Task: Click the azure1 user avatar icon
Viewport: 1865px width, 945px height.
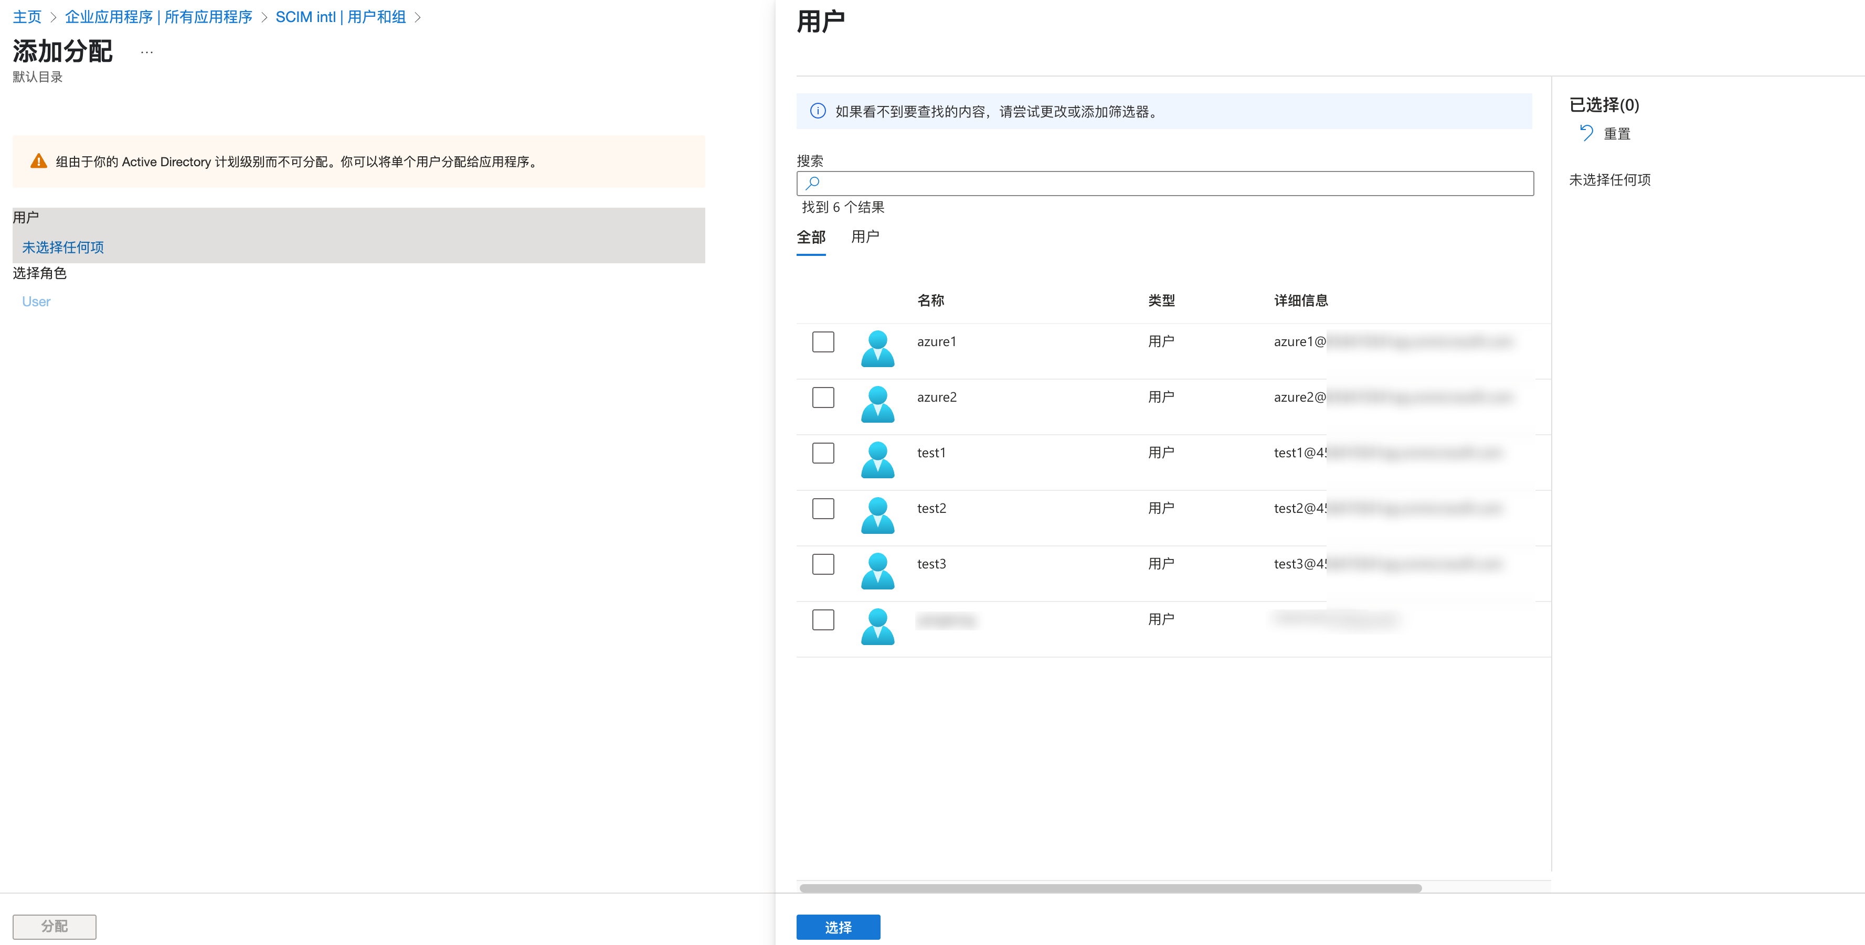Action: (877, 348)
